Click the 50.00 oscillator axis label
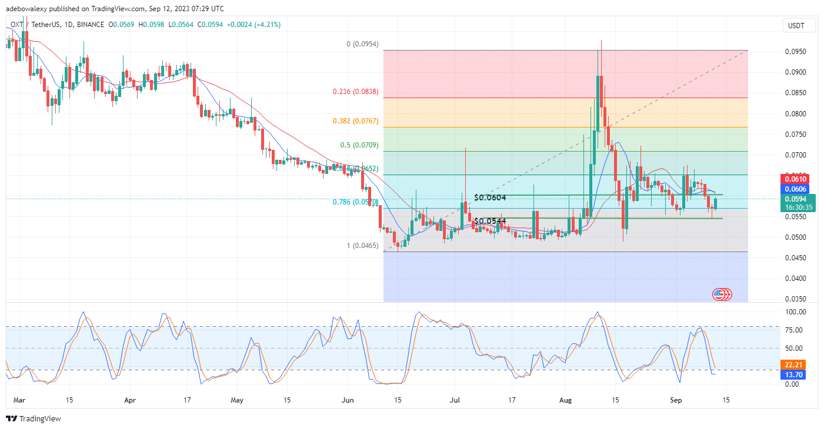This screenshot has width=824, height=429. (x=795, y=348)
